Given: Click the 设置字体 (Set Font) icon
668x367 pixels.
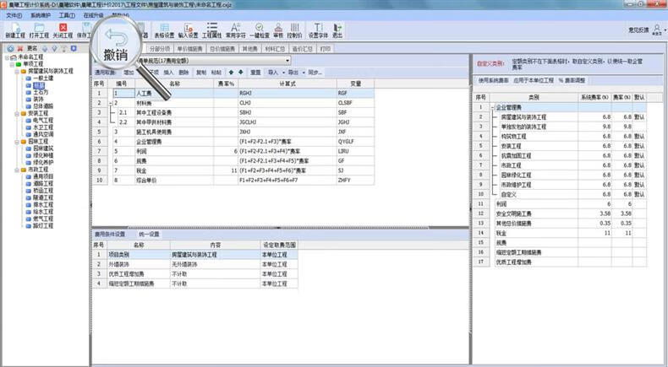Looking at the screenshot, I should [317, 30].
